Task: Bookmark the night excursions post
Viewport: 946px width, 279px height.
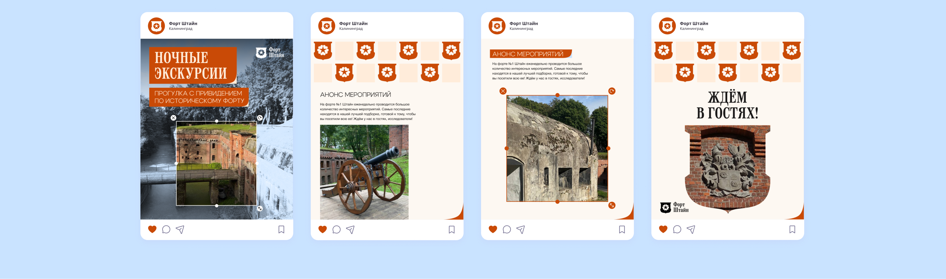Action: [x=281, y=229]
